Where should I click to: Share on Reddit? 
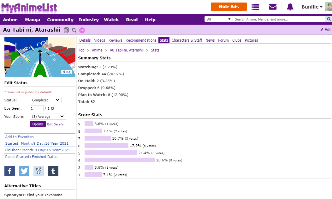click(x=39, y=171)
